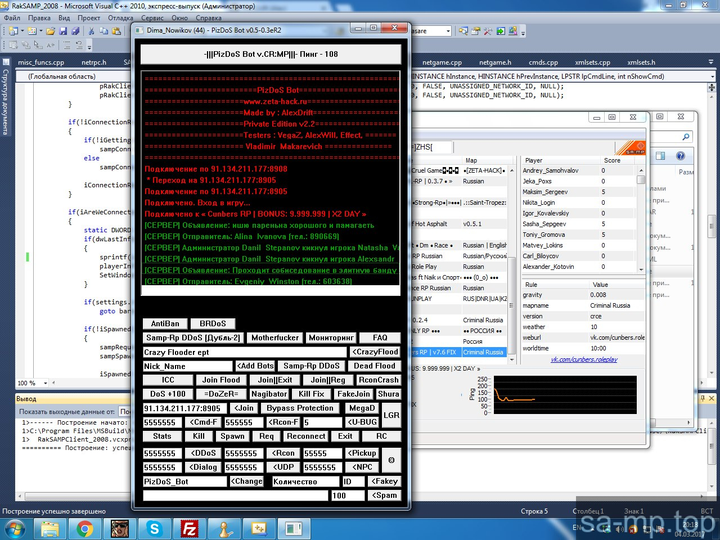Click the <Spam button
The width and height of the screenshot is (720, 540).
pos(385,496)
